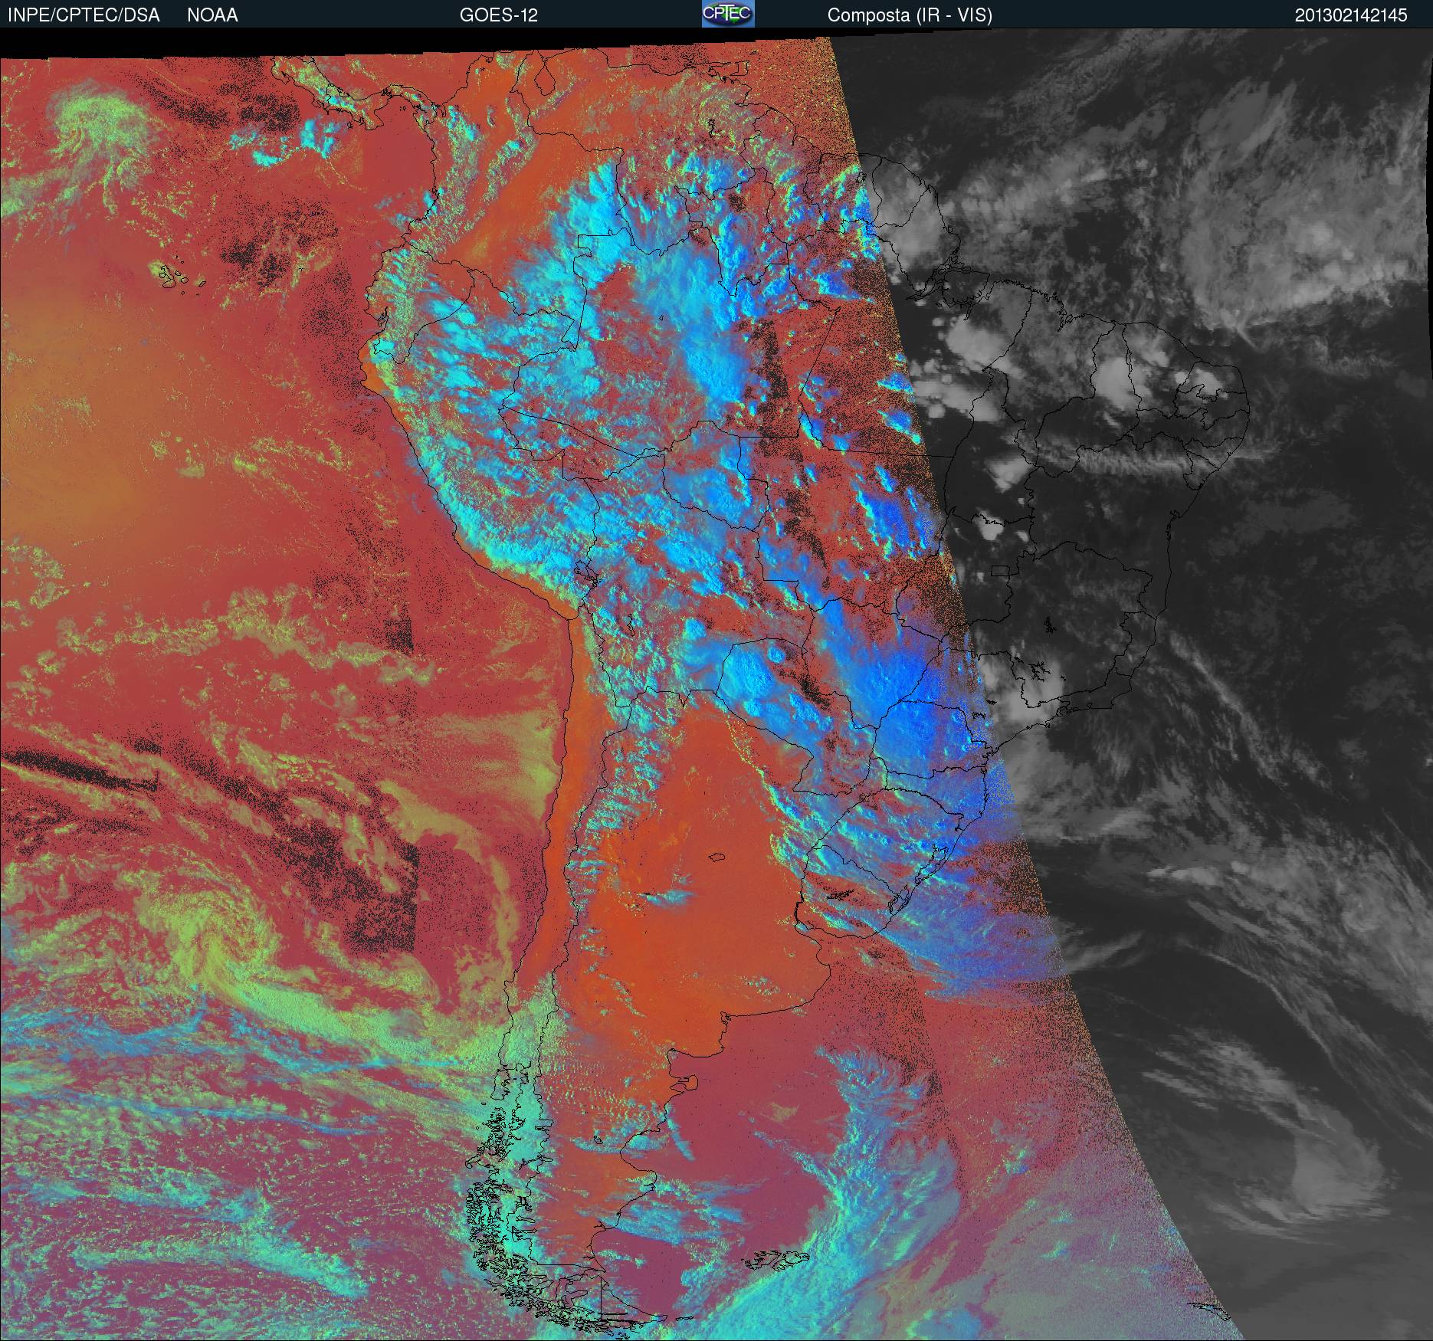Click the INPE/CPTEC/DSA header text
1433x1341 pixels.
(84, 15)
